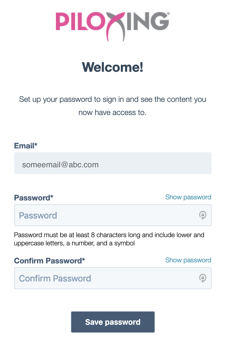The image size is (234, 345).
Task: Click the Welcome! heading
Action: [x=113, y=67]
